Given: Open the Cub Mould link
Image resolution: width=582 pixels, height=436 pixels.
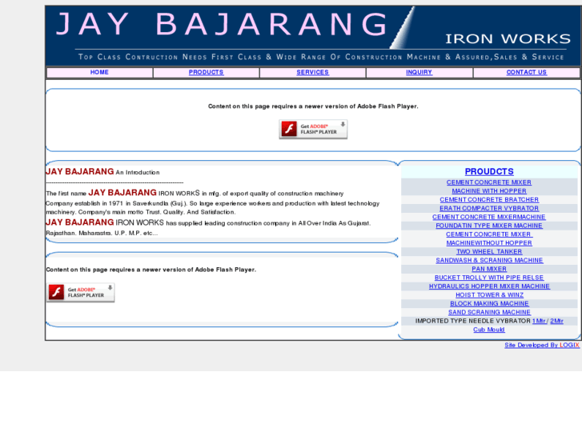Looking at the screenshot, I should click(489, 330).
